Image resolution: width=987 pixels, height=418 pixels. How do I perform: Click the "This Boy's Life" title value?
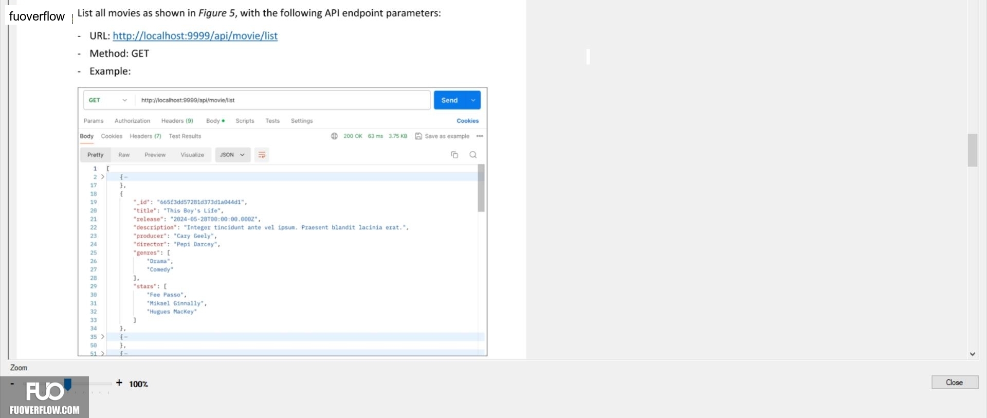coord(193,211)
